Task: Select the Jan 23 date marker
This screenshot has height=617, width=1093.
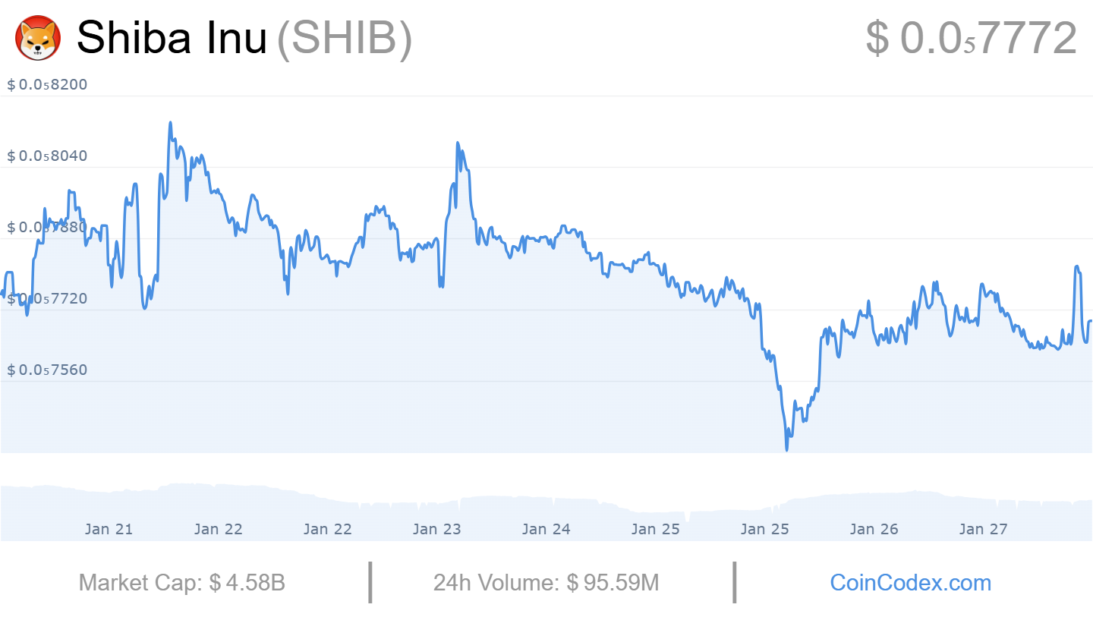Action: (x=436, y=529)
